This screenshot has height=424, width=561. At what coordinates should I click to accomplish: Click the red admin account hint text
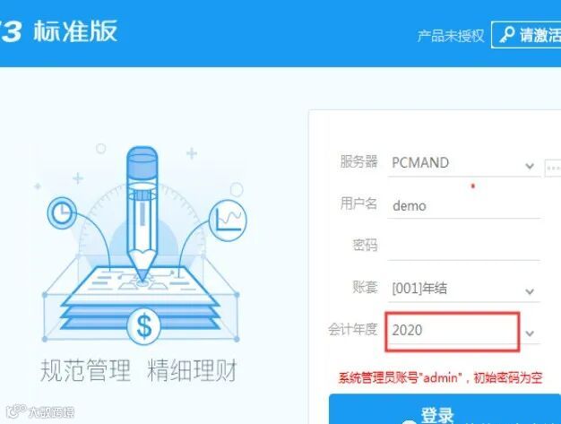(440, 378)
